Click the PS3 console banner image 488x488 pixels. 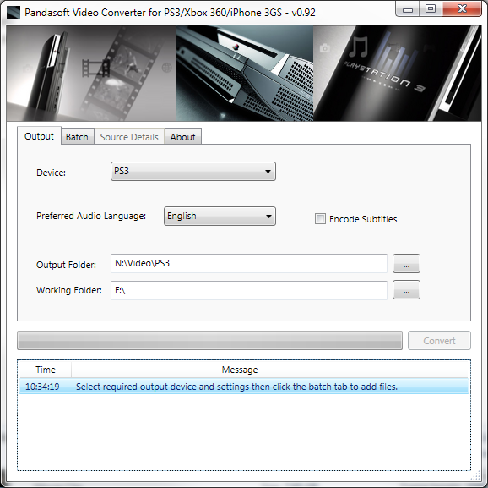pos(244,74)
